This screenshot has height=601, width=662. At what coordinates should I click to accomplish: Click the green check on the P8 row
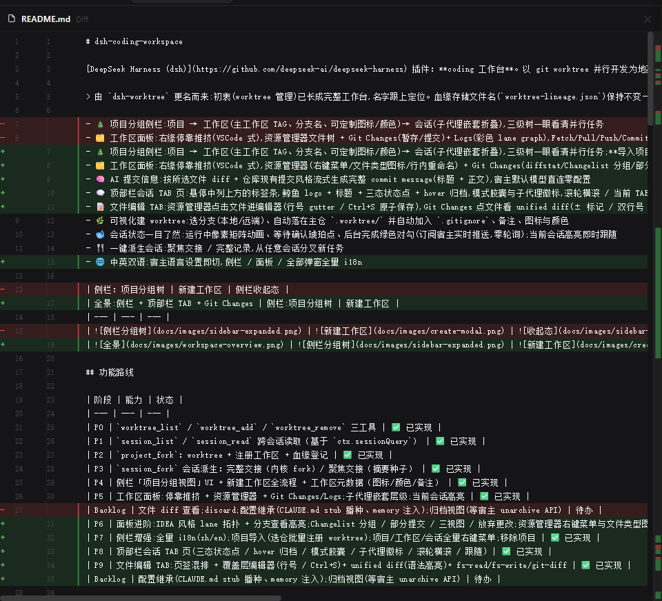click(506, 551)
